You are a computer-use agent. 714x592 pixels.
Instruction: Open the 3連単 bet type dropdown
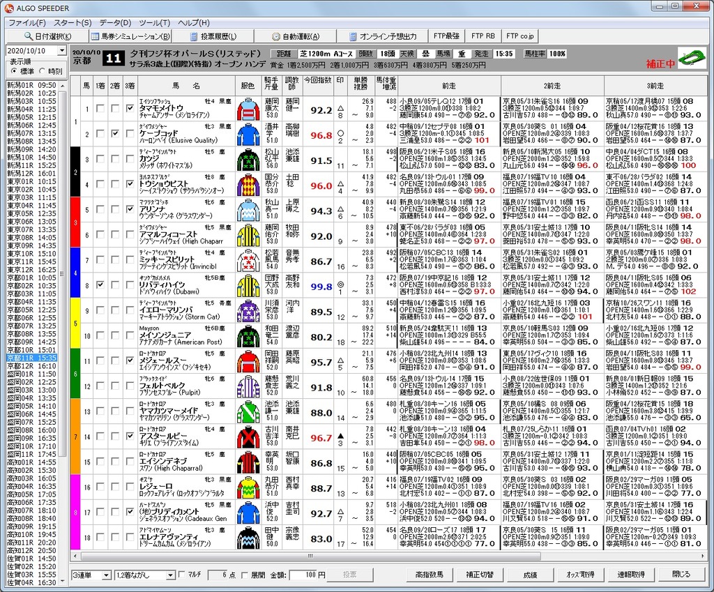106,575
